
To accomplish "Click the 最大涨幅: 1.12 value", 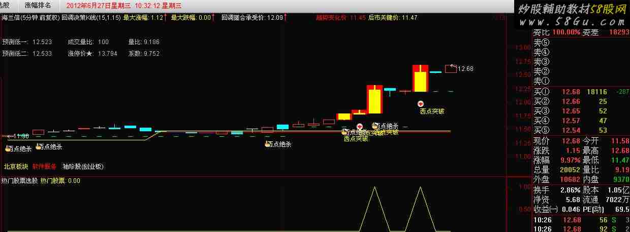I will tap(145, 17).
